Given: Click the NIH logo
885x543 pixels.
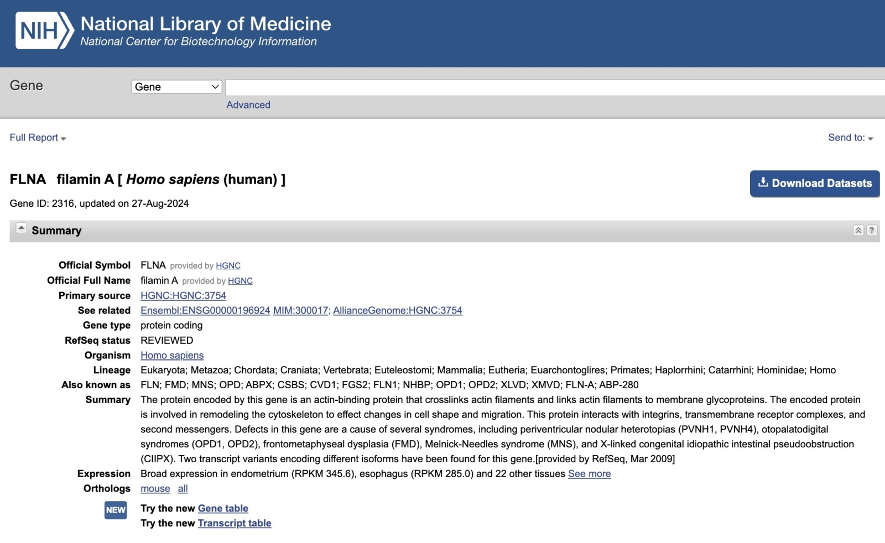Looking at the screenshot, I should click(x=45, y=30).
